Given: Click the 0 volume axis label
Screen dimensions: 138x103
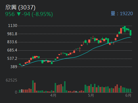Looking at the screenshot, I should (x=16, y=92).
